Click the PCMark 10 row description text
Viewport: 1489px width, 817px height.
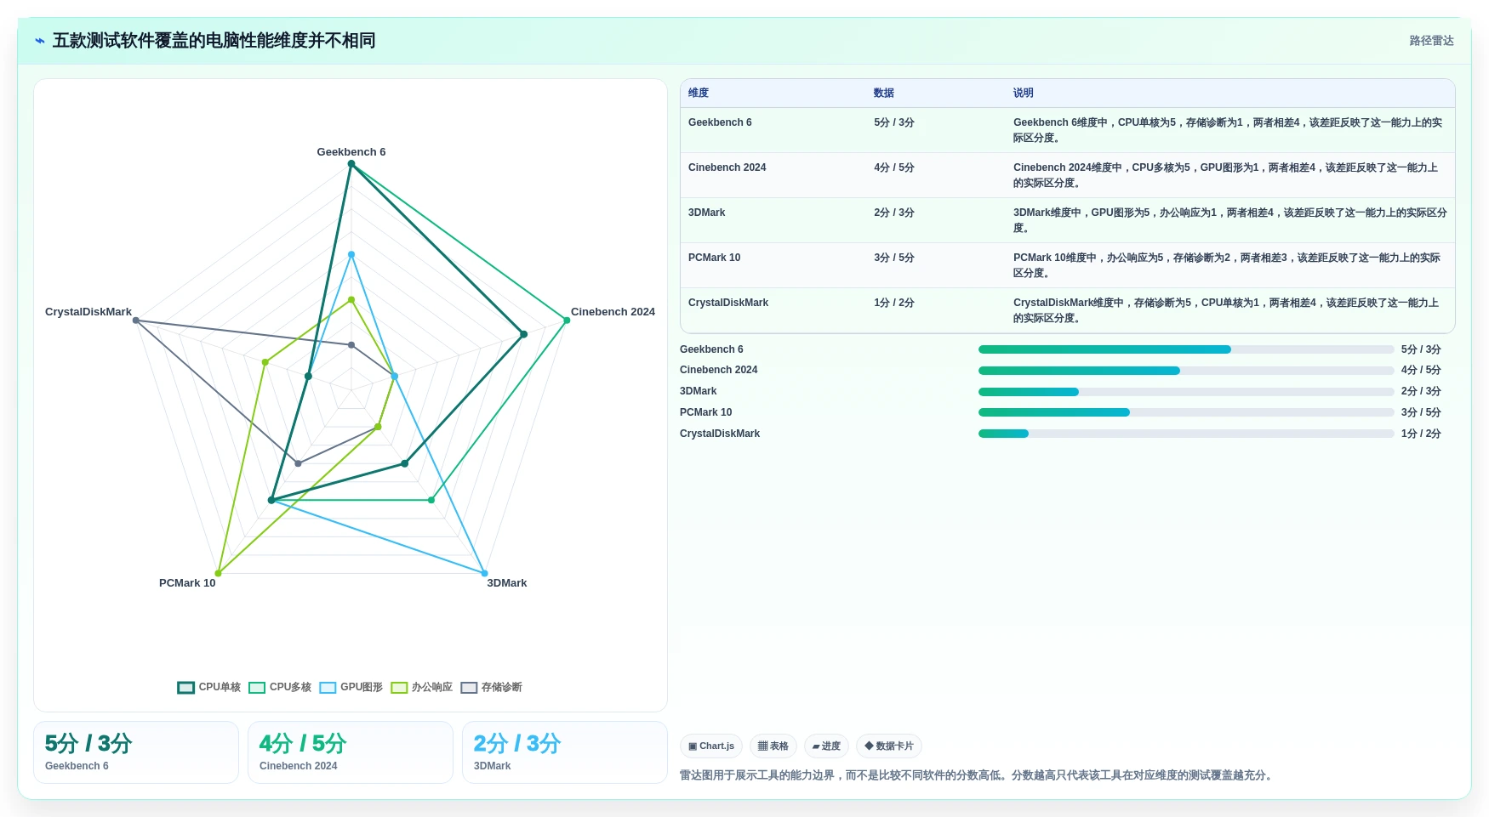[1227, 265]
